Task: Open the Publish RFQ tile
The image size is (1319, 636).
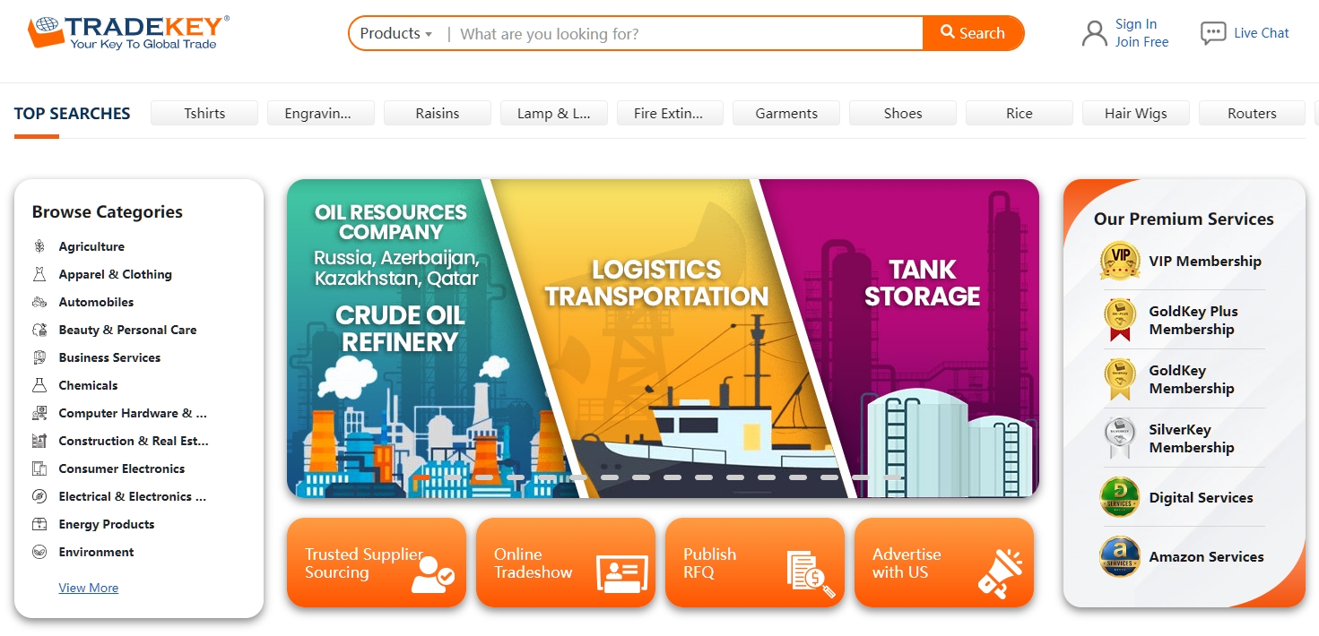Action: pyautogui.click(x=755, y=563)
